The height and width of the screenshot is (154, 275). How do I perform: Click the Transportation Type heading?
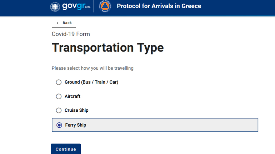[107, 48]
